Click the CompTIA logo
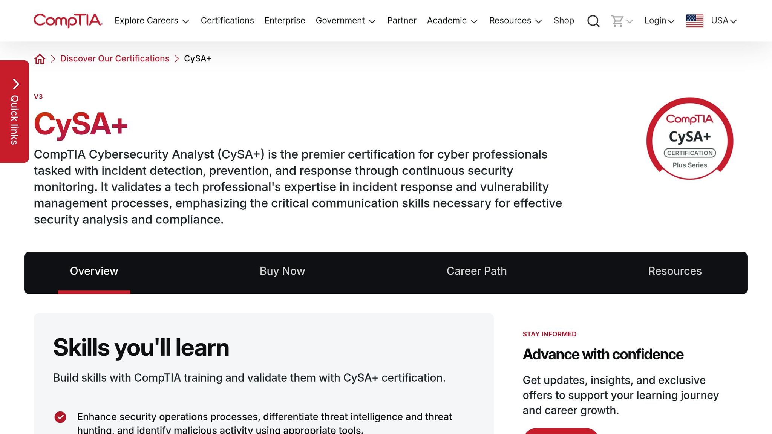Viewport: 772px width, 434px height. click(67, 21)
